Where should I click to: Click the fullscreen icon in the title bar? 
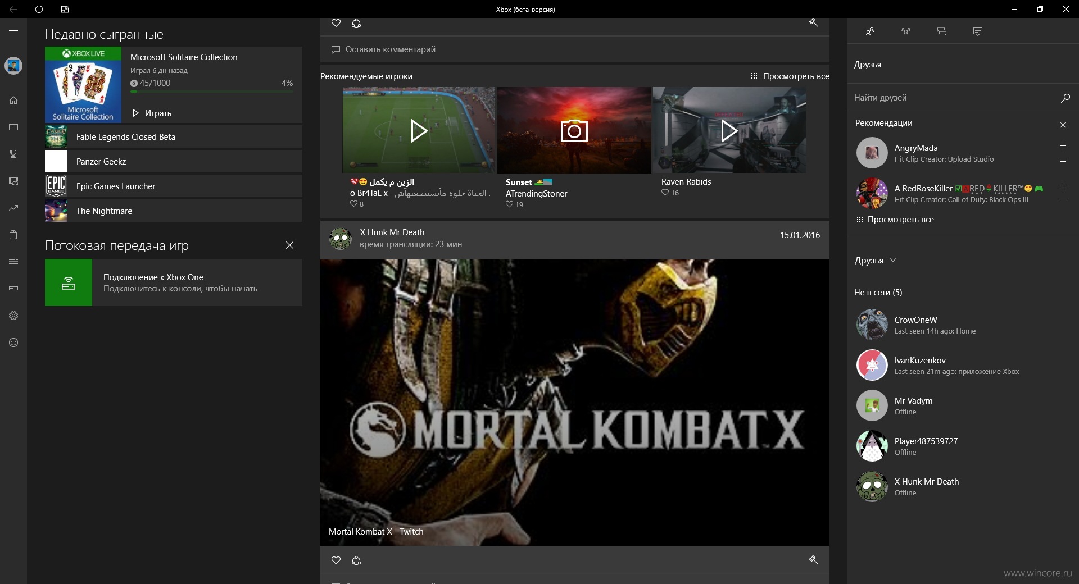click(x=65, y=9)
